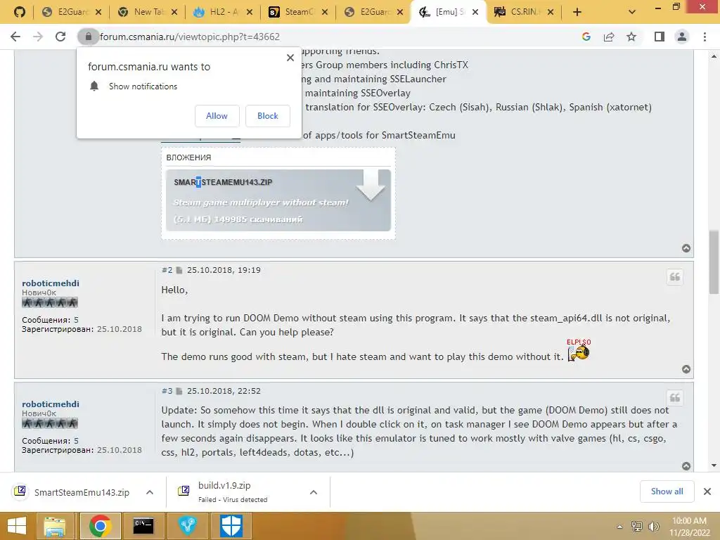Close the New Tab tab
720x540 pixels.
point(174,13)
